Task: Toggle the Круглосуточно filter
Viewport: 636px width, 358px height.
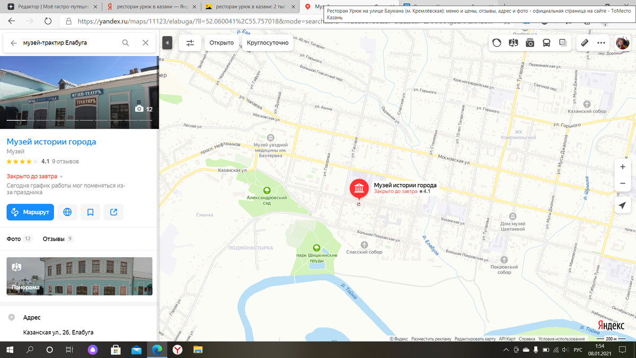Action: (268, 43)
